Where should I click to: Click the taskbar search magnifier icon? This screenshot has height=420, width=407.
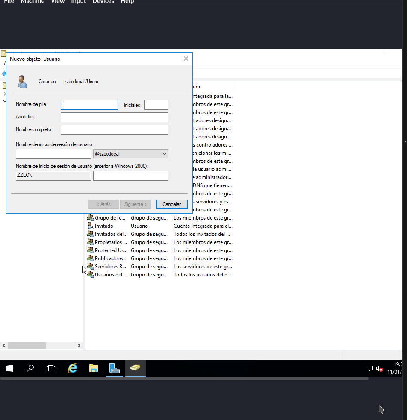(30, 368)
